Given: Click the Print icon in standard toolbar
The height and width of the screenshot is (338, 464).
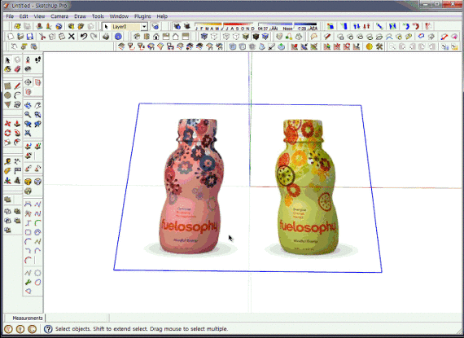Looking at the screenshot, I should click(x=106, y=37).
